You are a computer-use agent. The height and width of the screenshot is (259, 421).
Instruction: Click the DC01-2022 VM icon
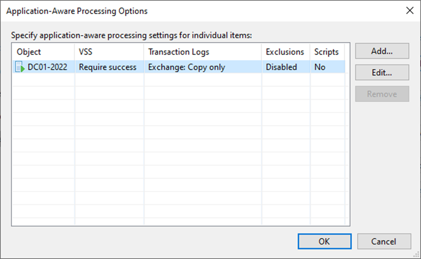pos(20,67)
